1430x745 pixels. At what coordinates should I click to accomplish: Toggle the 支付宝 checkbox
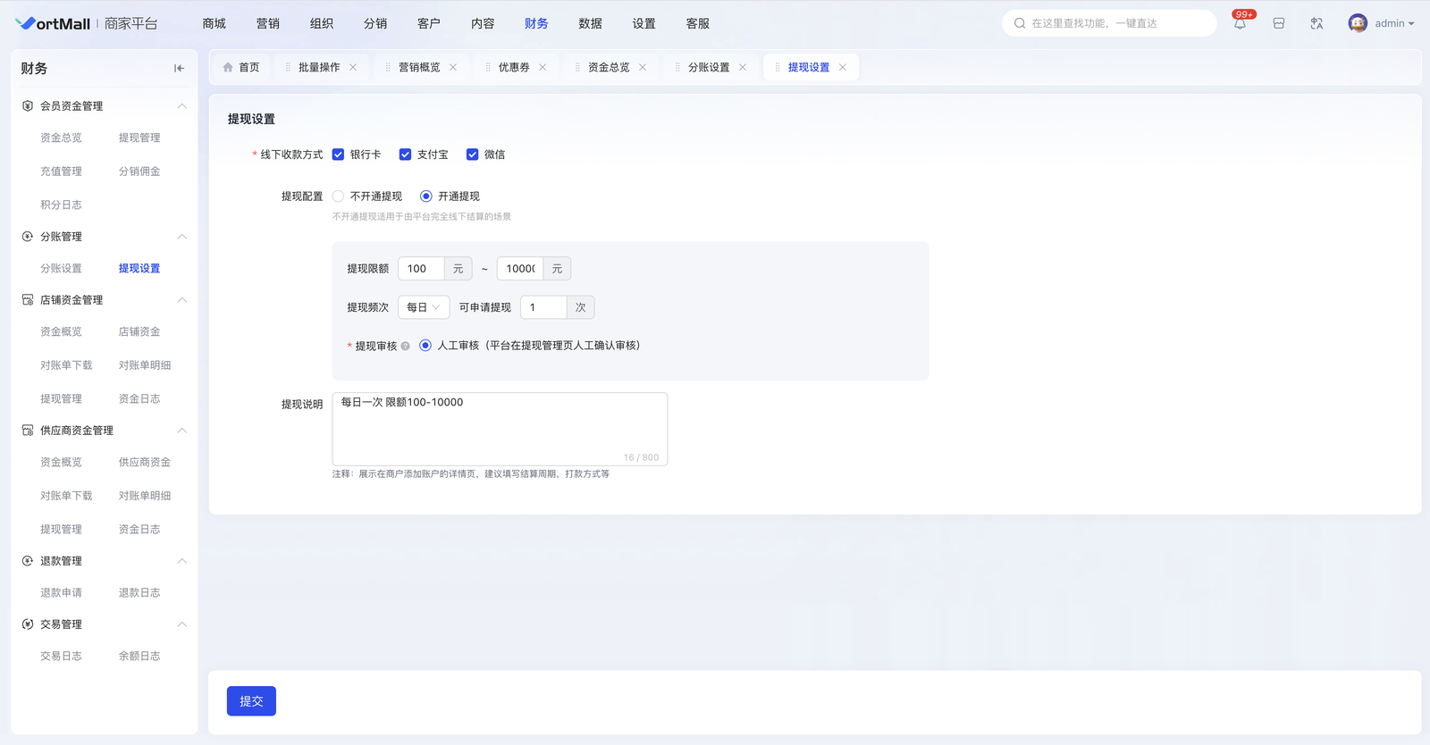(405, 155)
